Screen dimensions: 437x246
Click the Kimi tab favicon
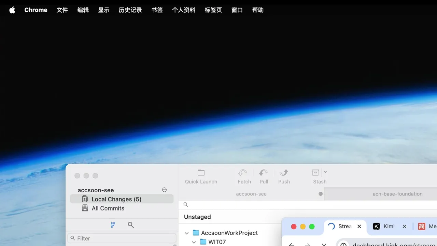376,226
